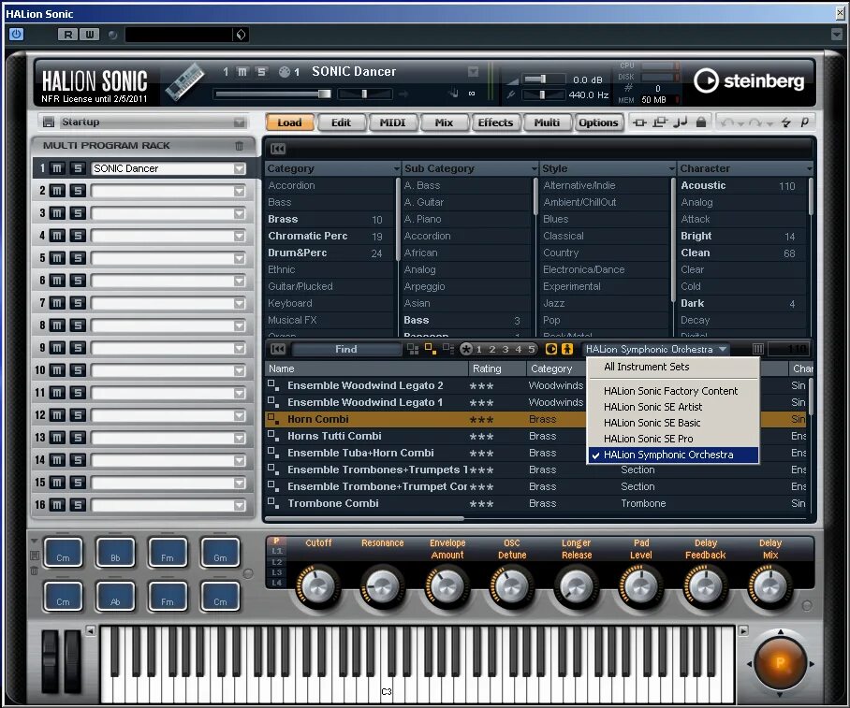Open the Sub Category column dropdown arrow

[535, 169]
